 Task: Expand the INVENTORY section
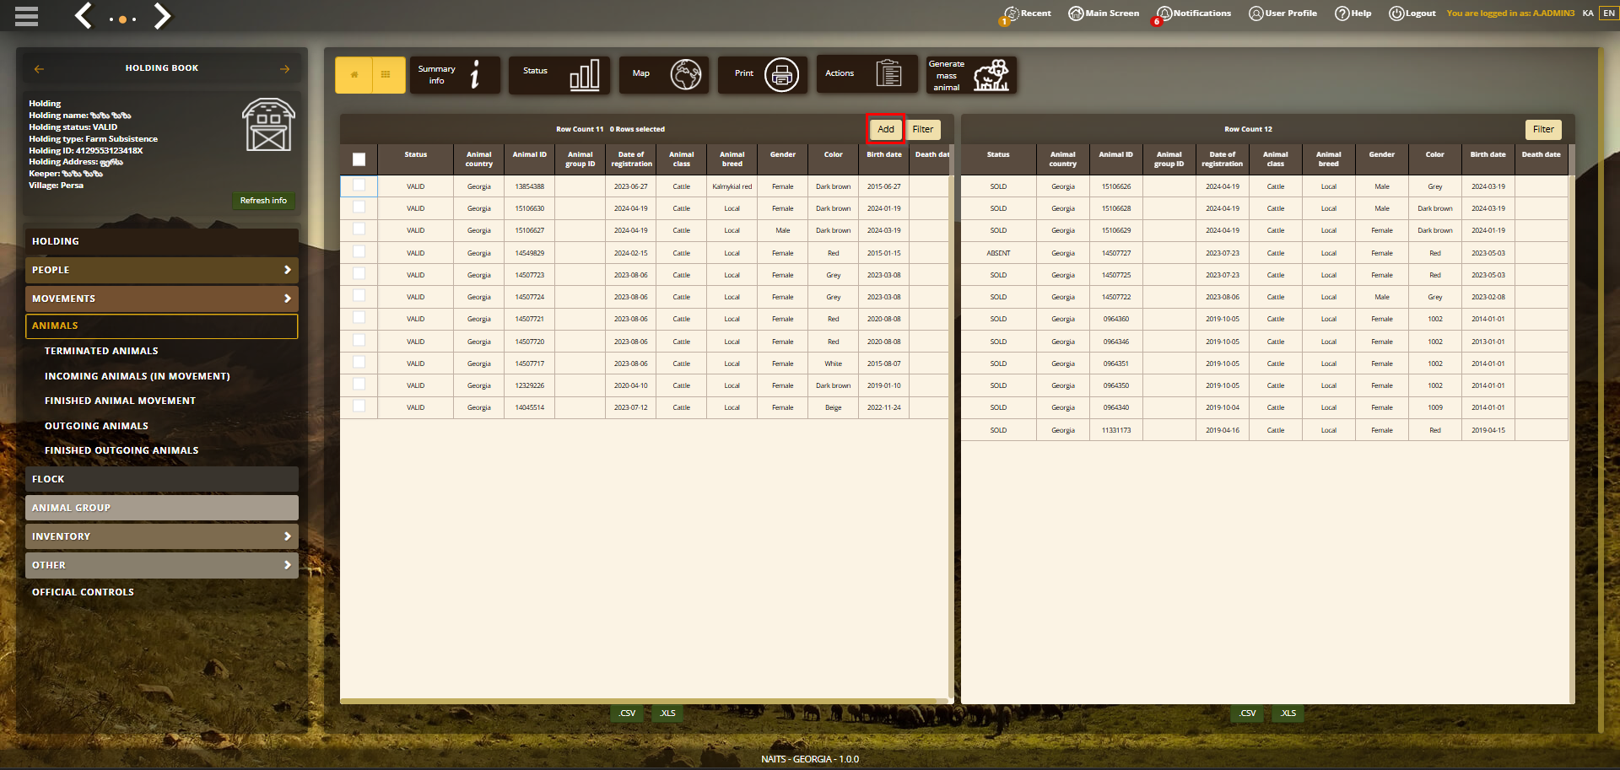point(162,536)
